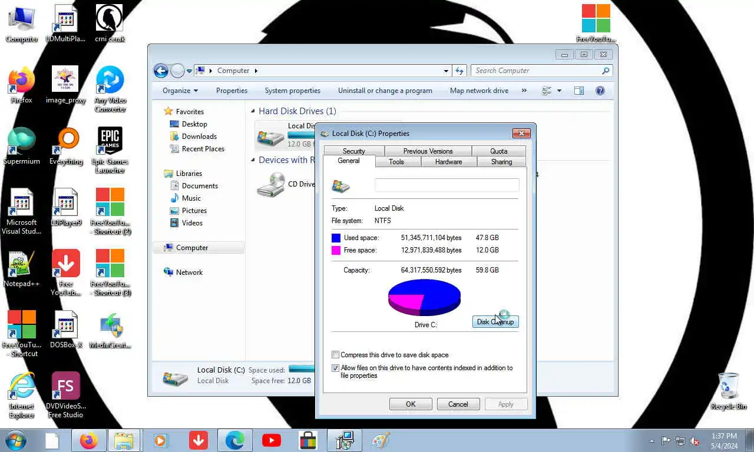This screenshot has width=754, height=452.
Task: Click the Drive C pie chart
Action: pyautogui.click(x=424, y=298)
